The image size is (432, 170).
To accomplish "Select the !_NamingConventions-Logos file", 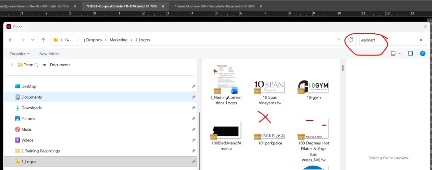I will tap(226, 86).
